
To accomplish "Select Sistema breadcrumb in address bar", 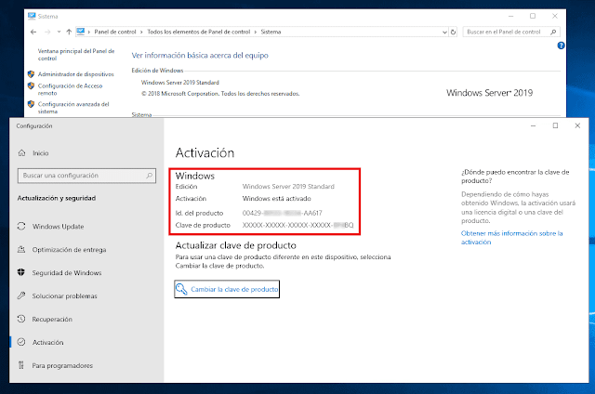I will 271,32.
